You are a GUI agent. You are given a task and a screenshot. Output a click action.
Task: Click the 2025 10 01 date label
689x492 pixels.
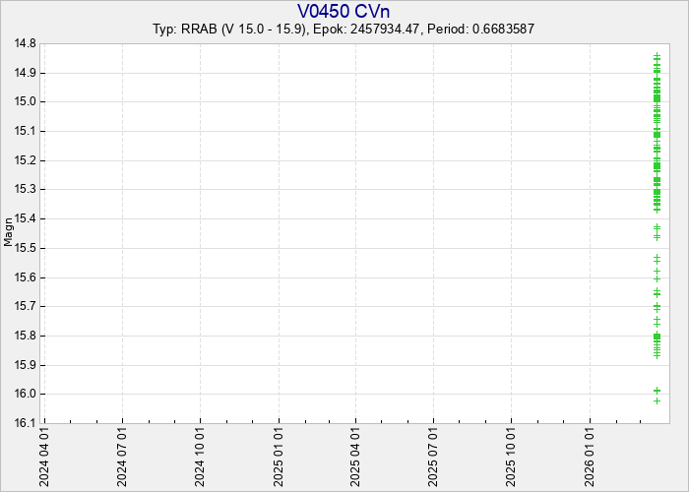point(512,456)
